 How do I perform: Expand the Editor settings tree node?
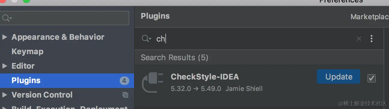coord(5,66)
